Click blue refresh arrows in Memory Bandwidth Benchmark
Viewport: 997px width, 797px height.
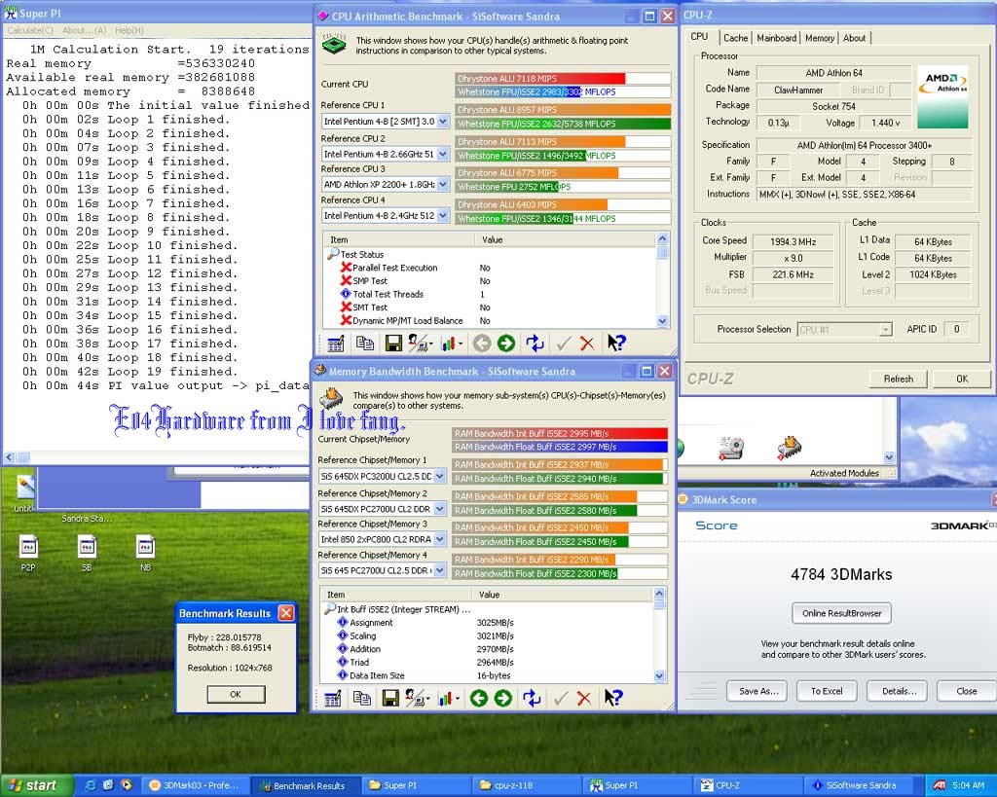click(x=532, y=699)
